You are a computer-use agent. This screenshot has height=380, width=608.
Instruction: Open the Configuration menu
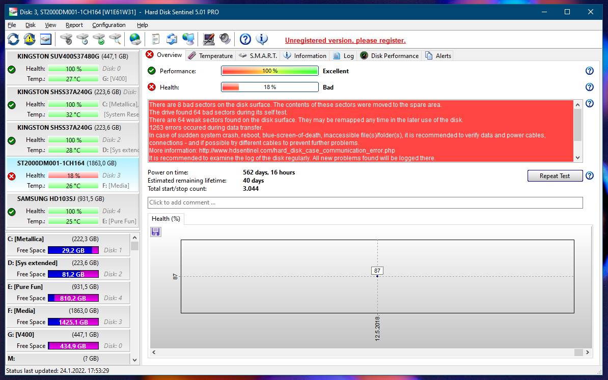(108, 24)
